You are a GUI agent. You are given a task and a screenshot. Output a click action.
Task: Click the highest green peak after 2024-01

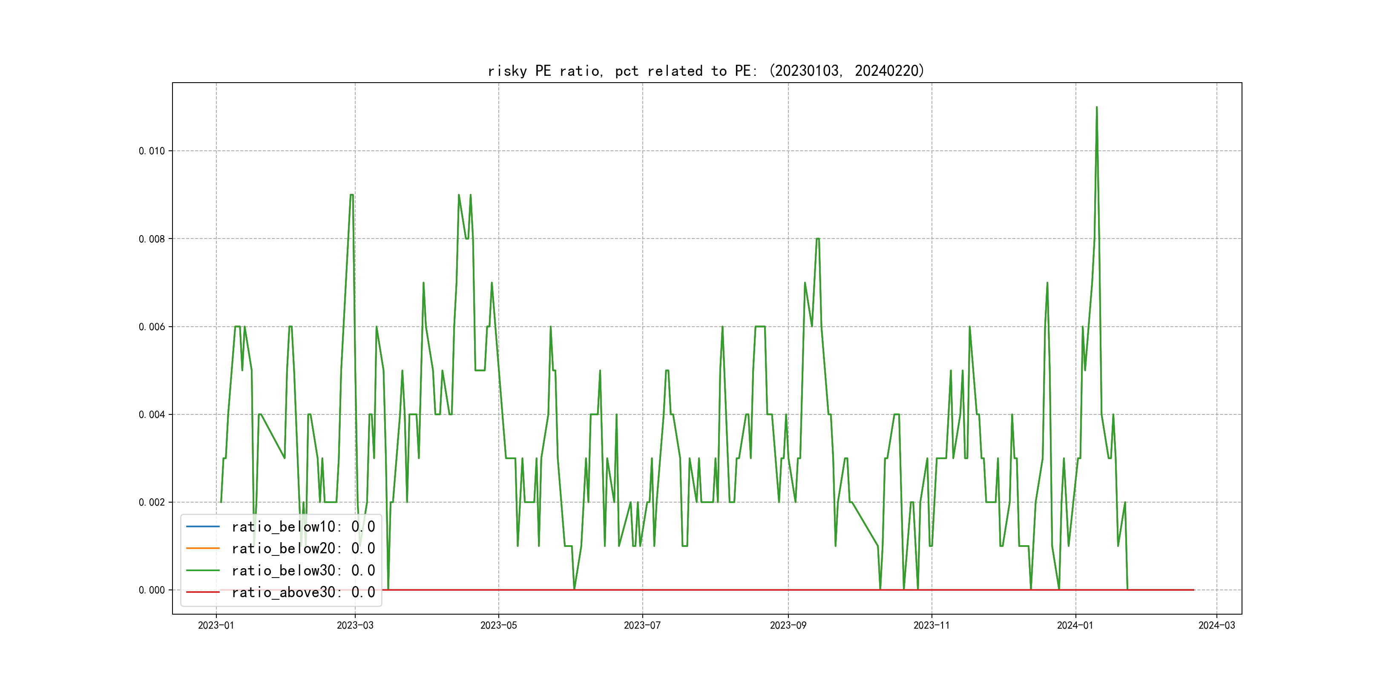coord(1097,108)
